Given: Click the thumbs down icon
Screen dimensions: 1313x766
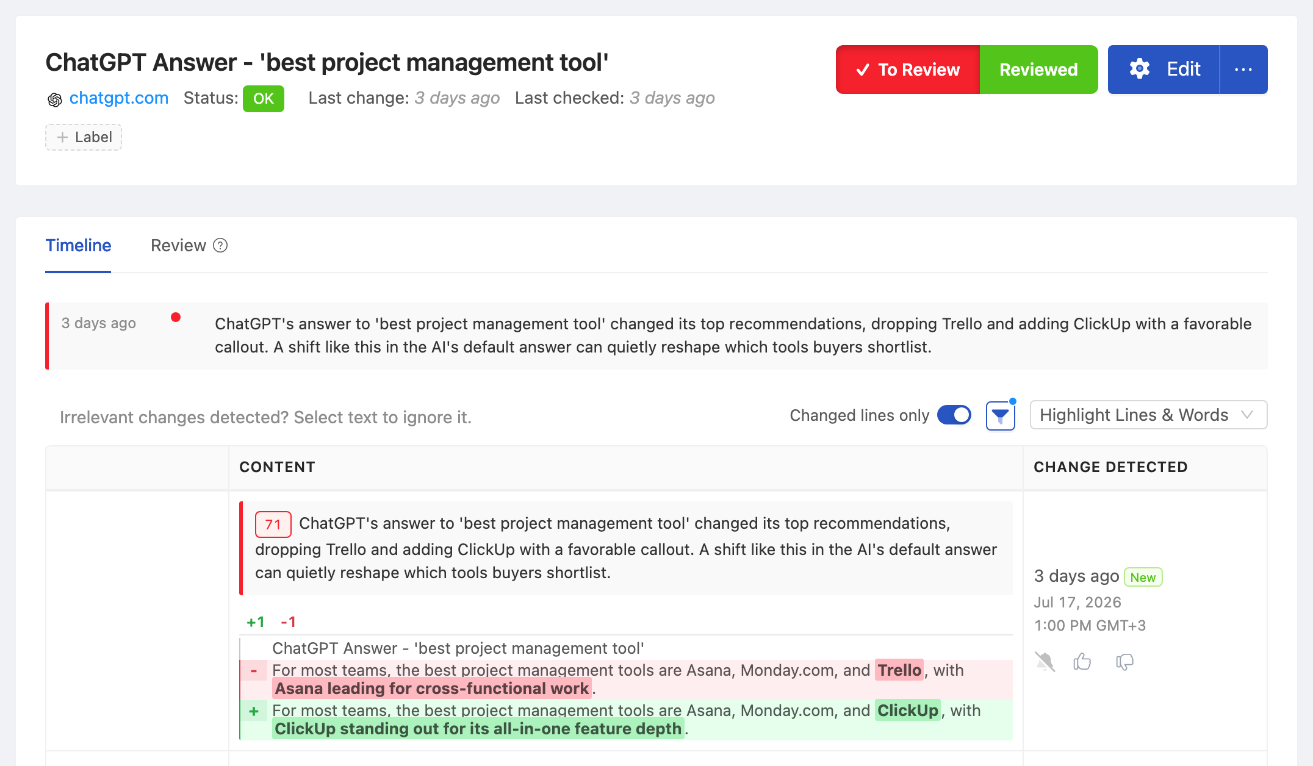Looking at the screenshot, I should click(x=1124, y=662).
